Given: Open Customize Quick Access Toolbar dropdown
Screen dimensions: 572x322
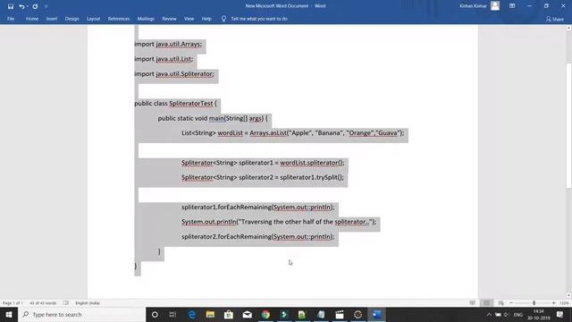Looking at the screenshot, I should coord(46,6).
